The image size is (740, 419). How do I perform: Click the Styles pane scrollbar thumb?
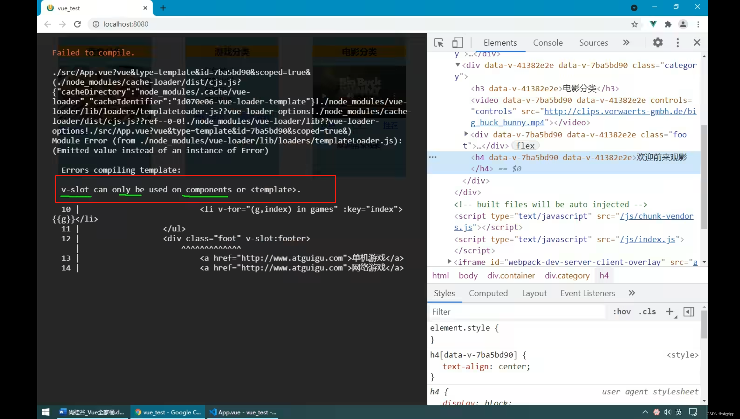tap(704, 324)
